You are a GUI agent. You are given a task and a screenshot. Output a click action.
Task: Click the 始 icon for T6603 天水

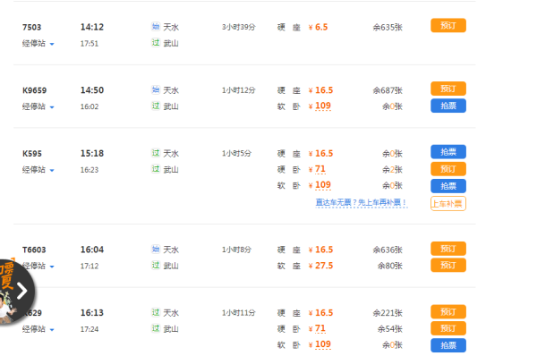click(156, 249)
